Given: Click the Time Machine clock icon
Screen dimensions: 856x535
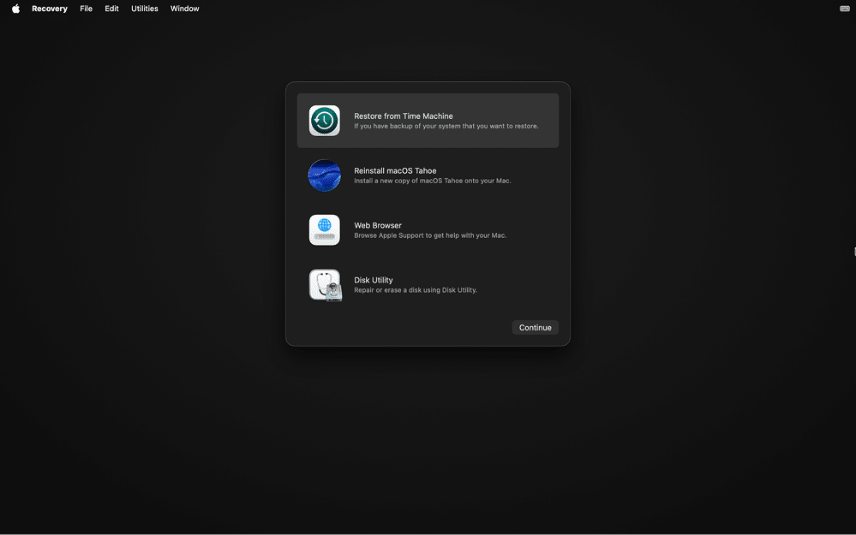Looking at the screenshot, I should (324, 120).
